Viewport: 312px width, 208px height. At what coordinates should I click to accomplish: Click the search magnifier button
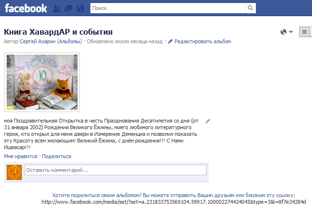[250, 8]
